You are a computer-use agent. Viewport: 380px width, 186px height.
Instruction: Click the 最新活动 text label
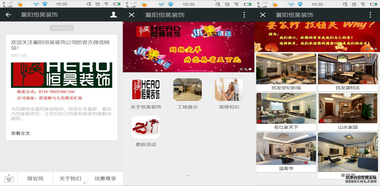146,145
